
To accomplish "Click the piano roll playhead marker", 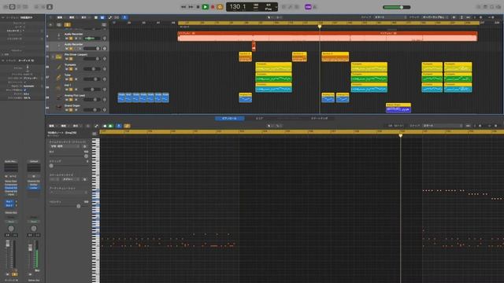I will (401, 136).
